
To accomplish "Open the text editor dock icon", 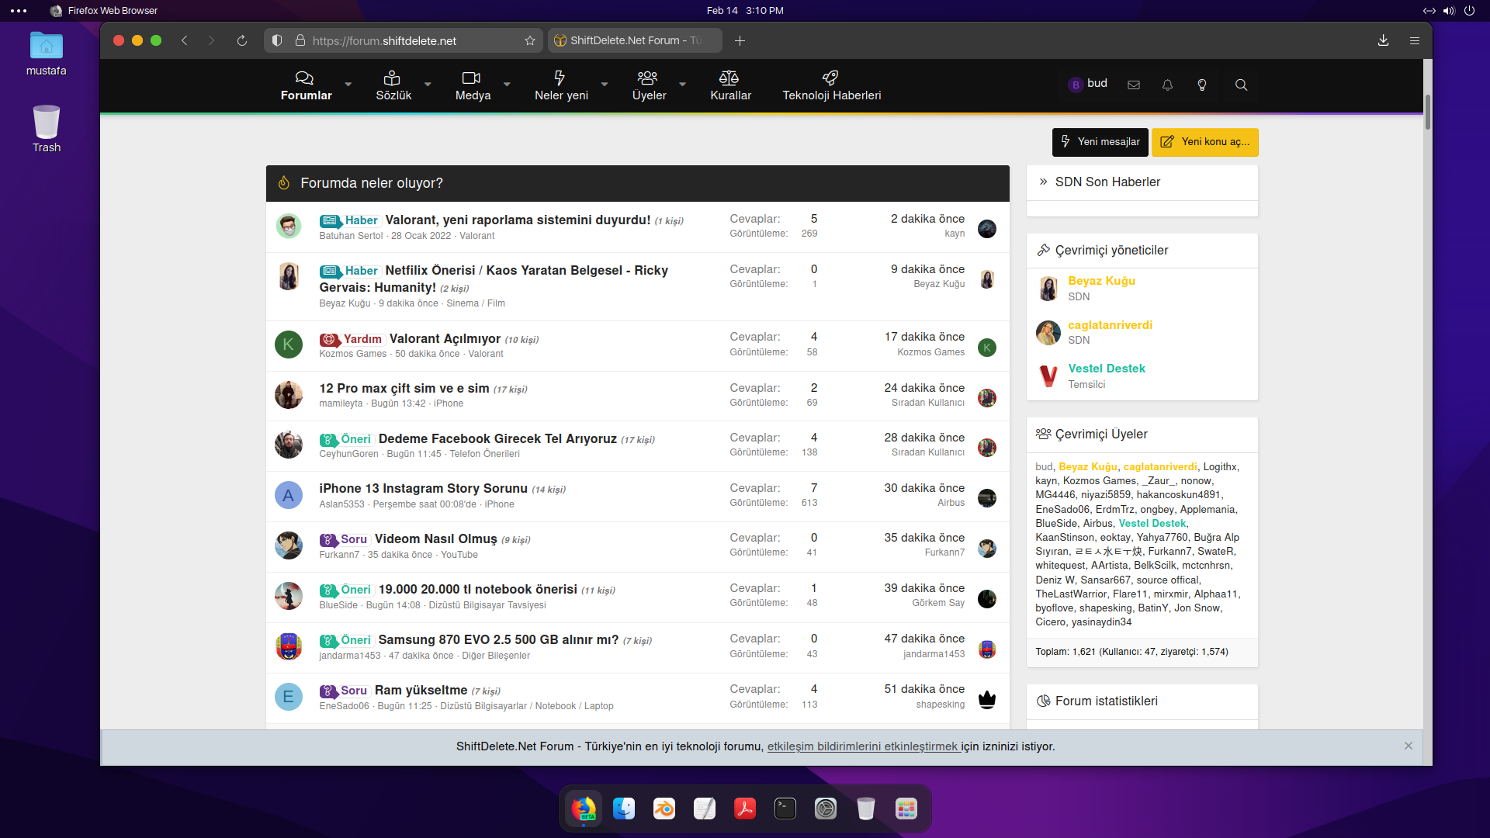I will point(705,809).
